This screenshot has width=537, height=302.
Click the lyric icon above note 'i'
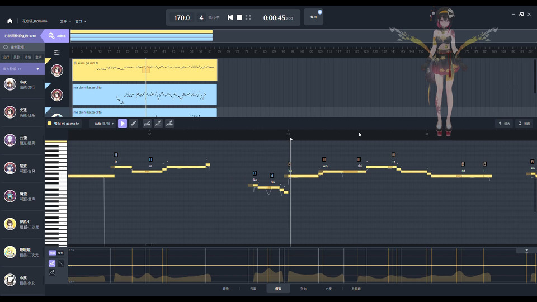[x=484, y=164]
